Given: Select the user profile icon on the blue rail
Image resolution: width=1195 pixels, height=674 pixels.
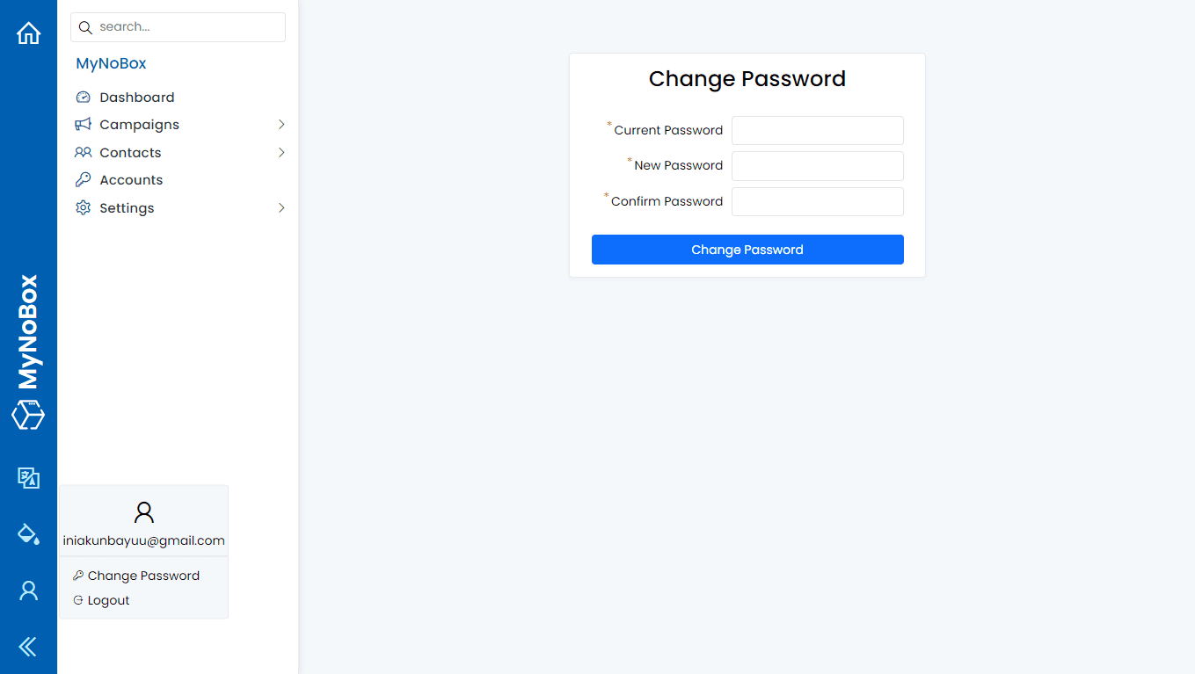Looking at the screenshot, I should click(x=28, y=591).
